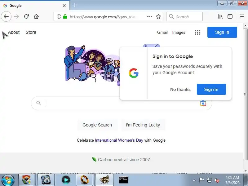The image size is (248, 186).
Task: Open the first taskbar icon next to Start
Action: coord(26,180)
